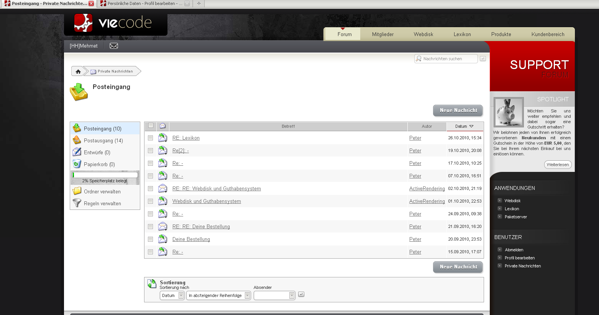Image resolution: width=599 pixels, height=315 pixels.
Task: Expand the 'in absteigender Reihenfolge' dropdown
Action: pyautogui.click(x=218, y=295)
